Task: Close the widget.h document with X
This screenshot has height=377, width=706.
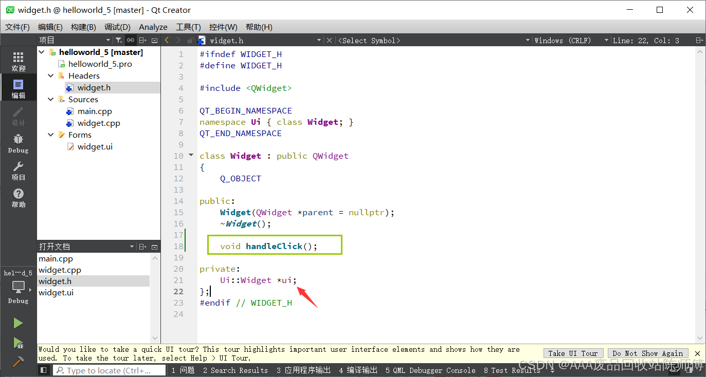Action: (329, 40)
